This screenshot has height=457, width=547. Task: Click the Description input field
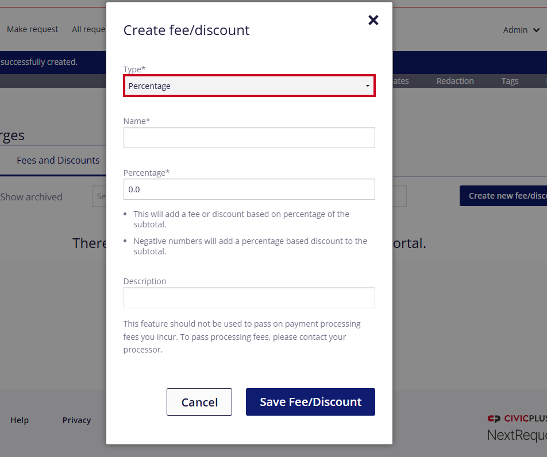pos(249,298)
